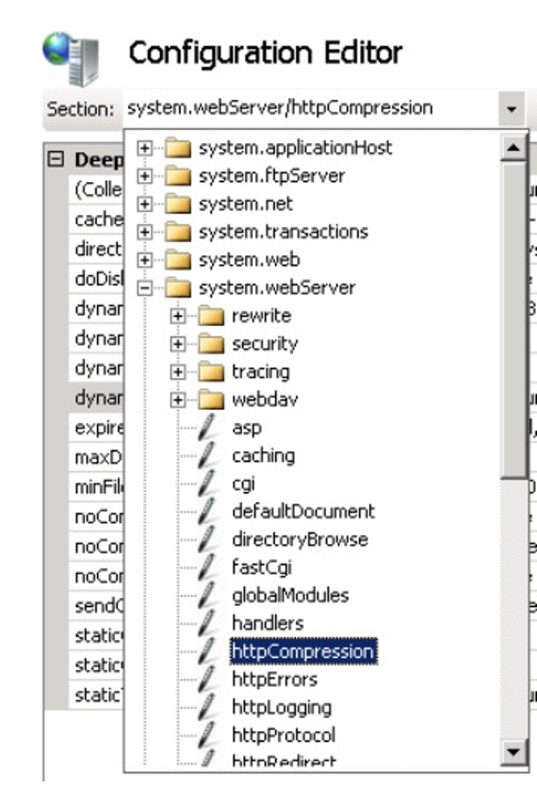Viewport: 537px width, 786px height.
Task: Click the pencil icon beside directoryBrowse
Action: click(207, 539)
